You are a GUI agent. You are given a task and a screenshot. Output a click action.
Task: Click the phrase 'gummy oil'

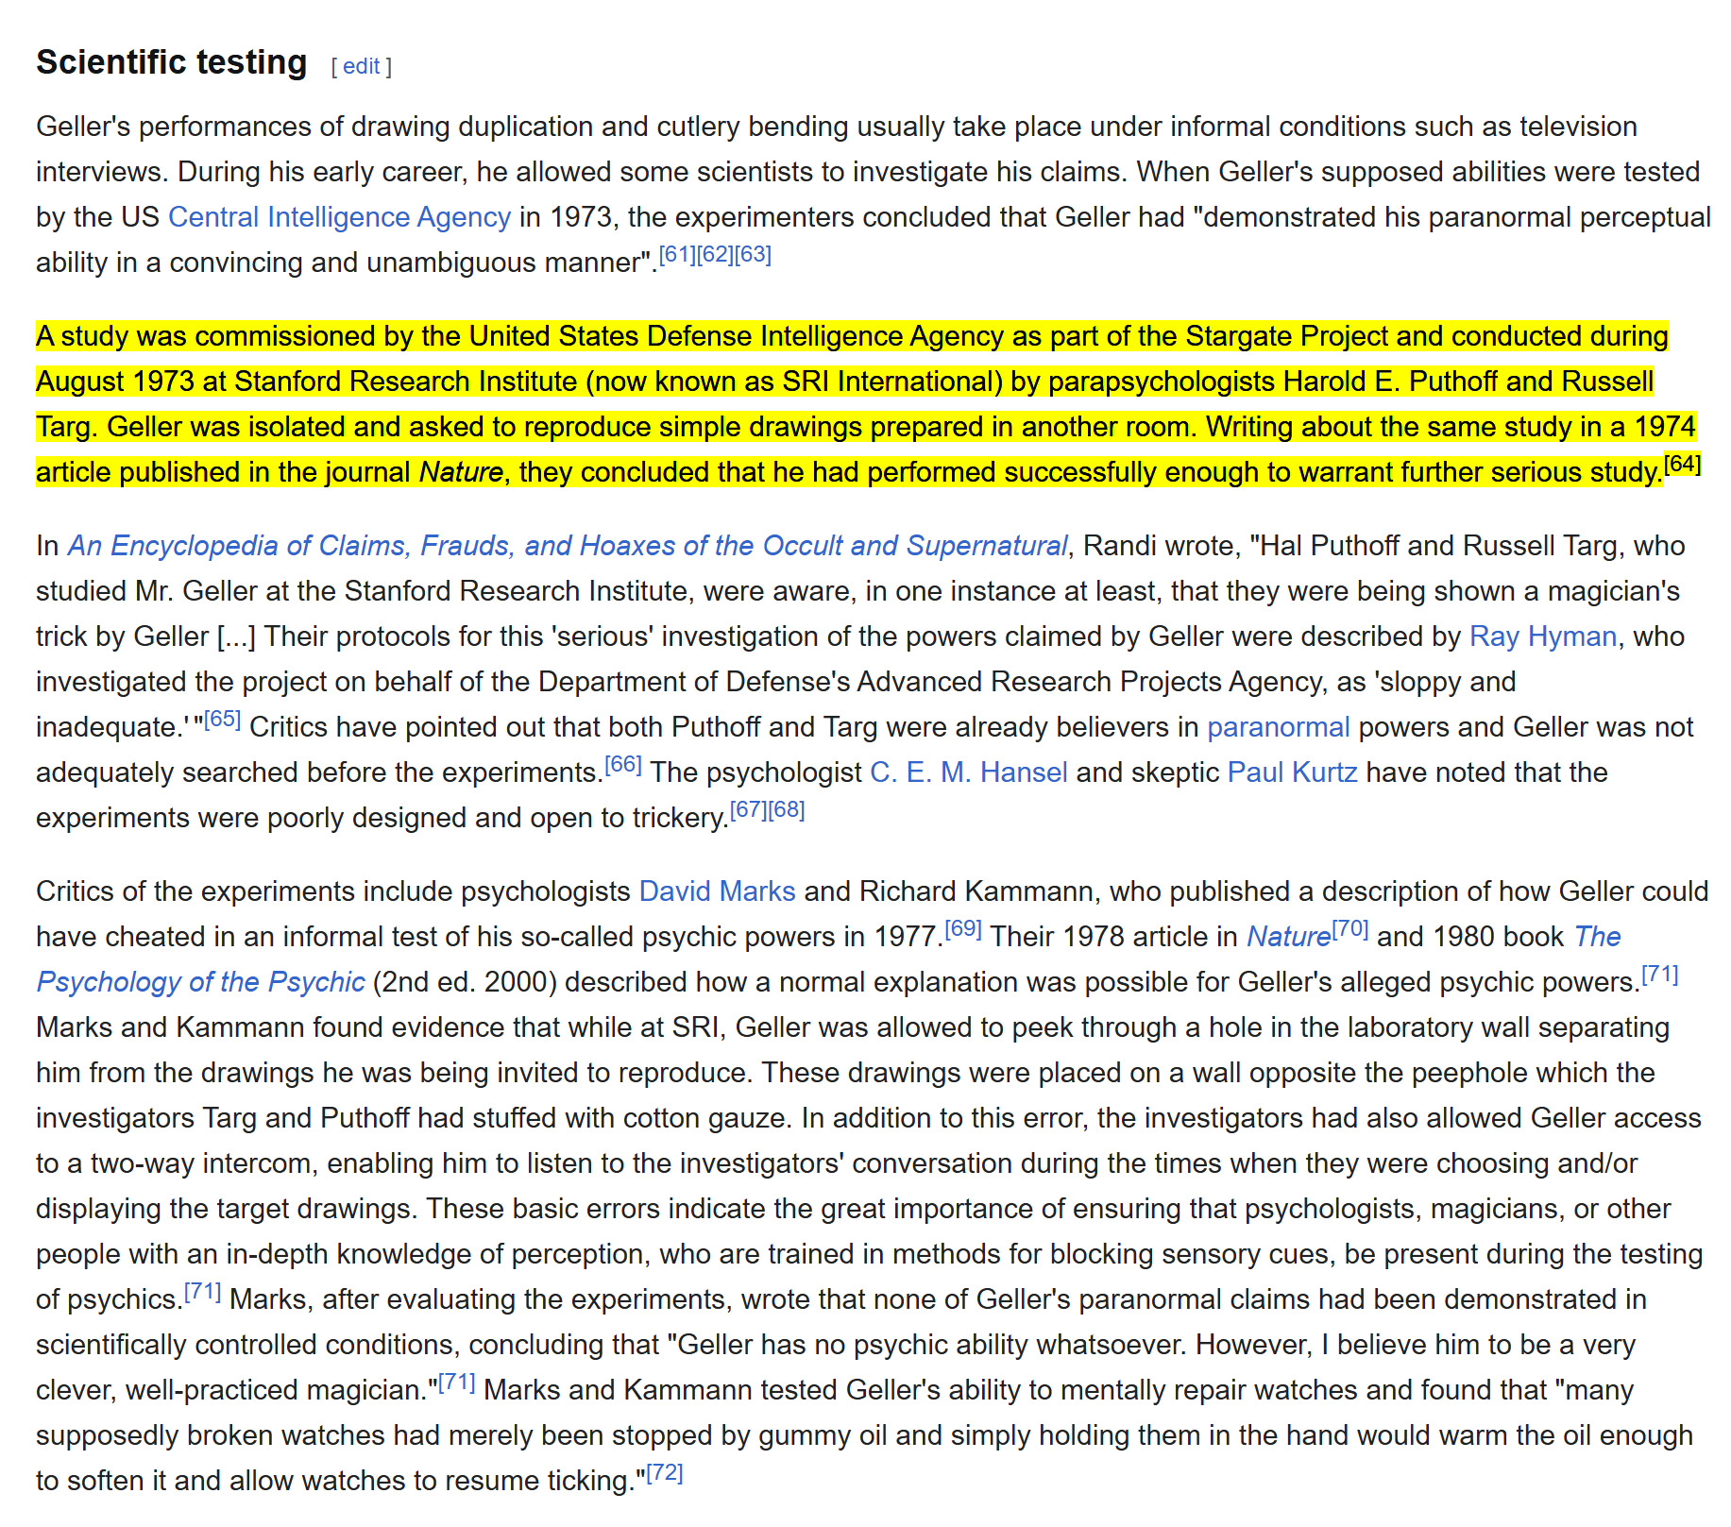(x=822, y=1435)
